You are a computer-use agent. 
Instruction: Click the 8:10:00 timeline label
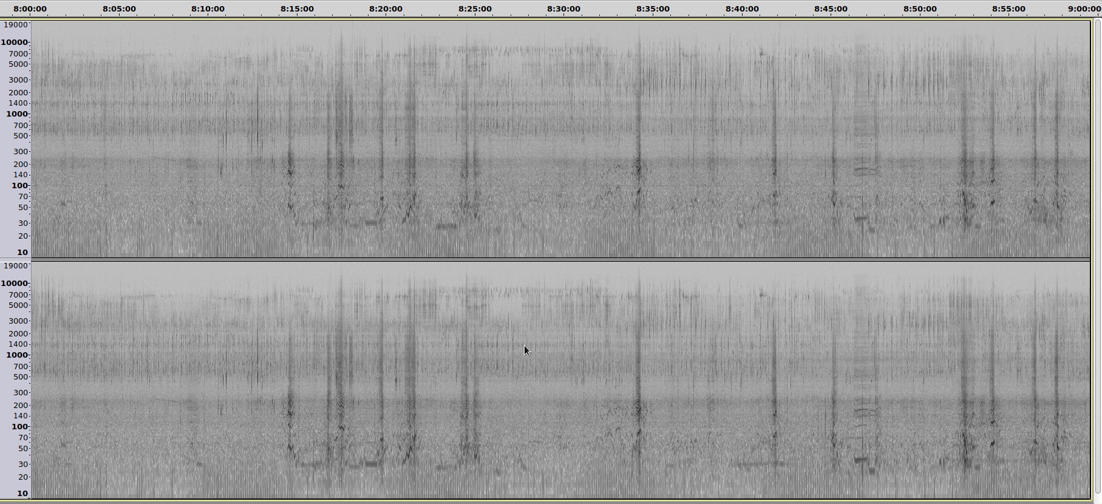pyautogui.click(x=208, y=9)
